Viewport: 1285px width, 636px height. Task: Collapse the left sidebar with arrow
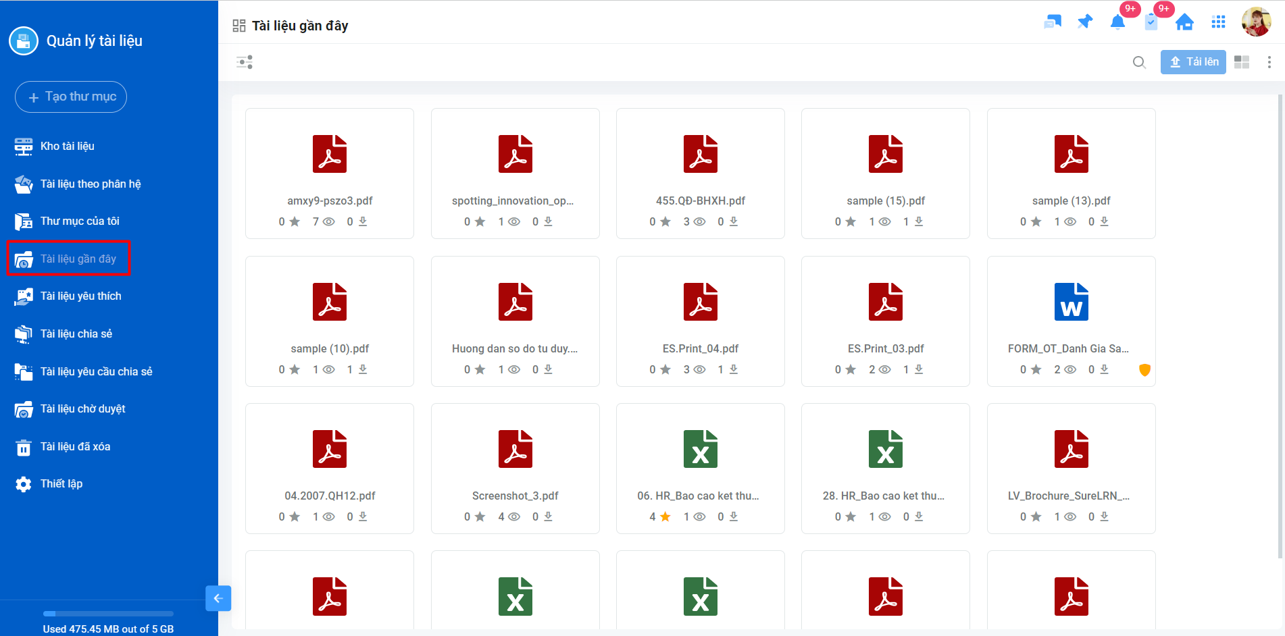tap(218, 598)
